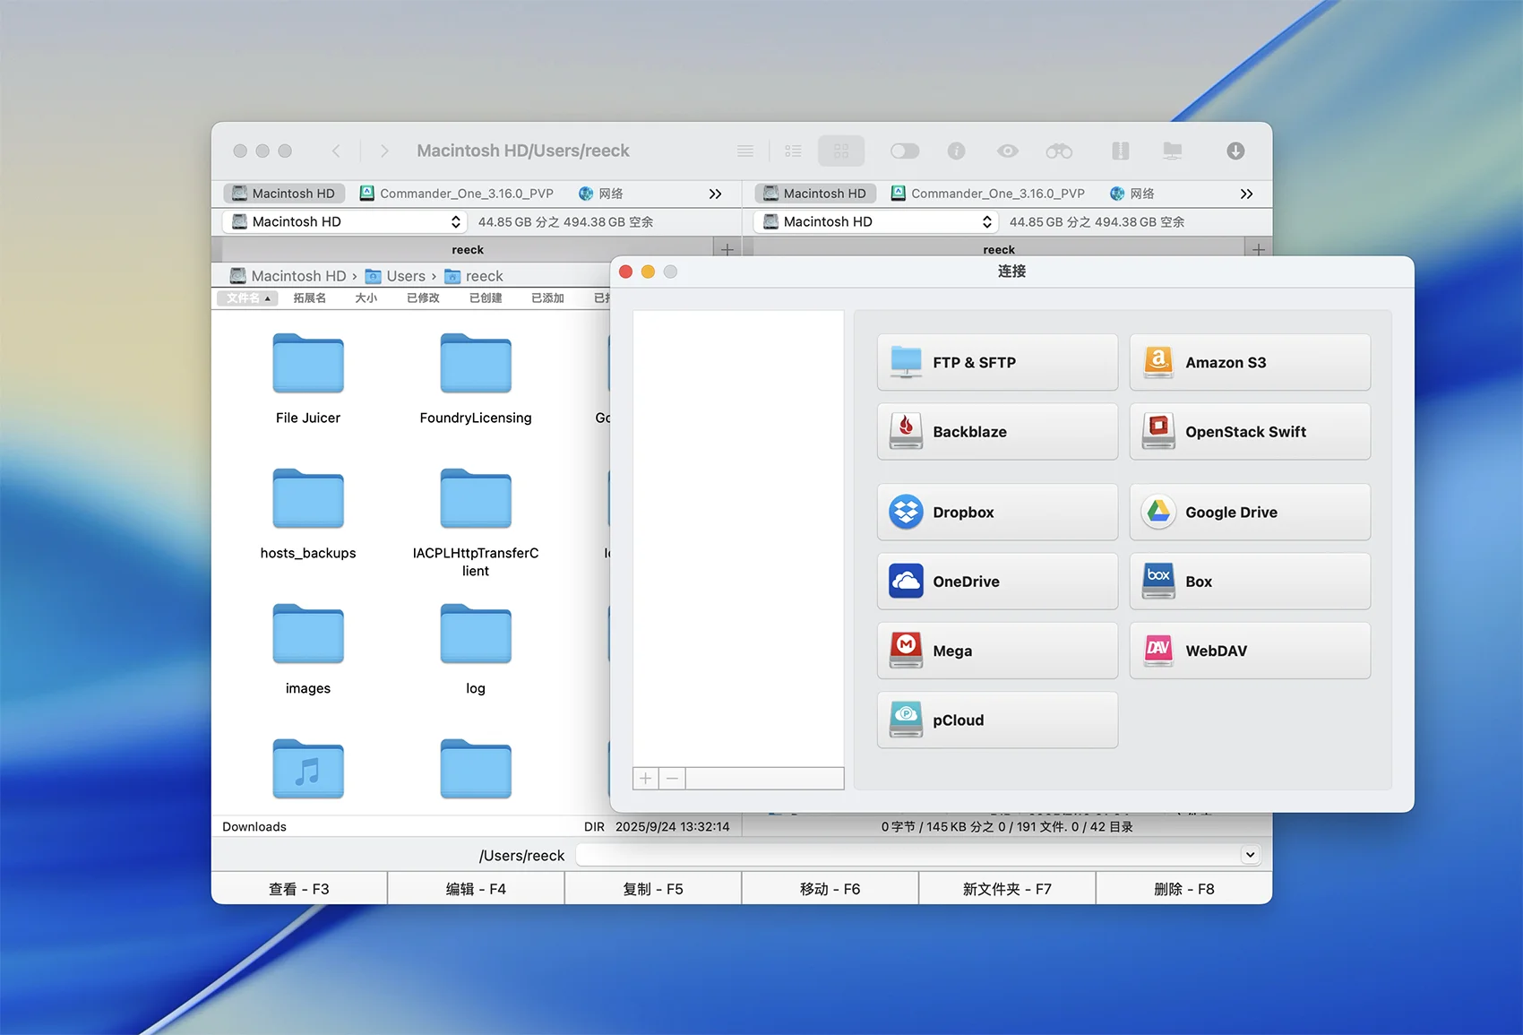Screen dimensions: 1523x1035
Task: Open downloads queue toolbar icon
Action: tap(1235, 151)
